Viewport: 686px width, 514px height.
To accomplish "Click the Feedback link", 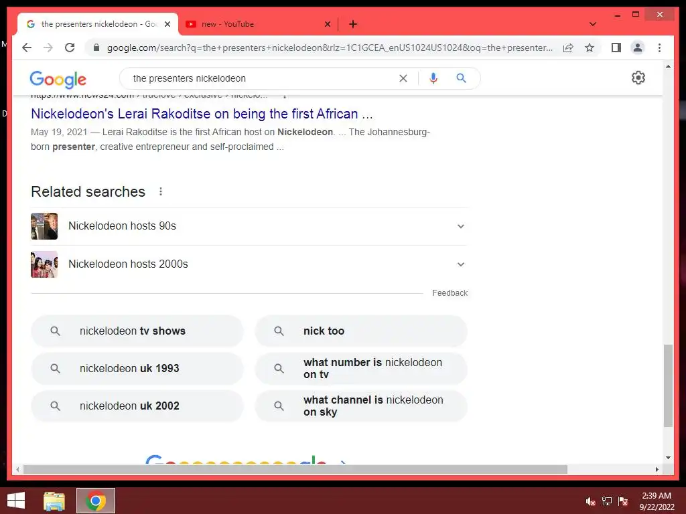I will click(450, 293).
